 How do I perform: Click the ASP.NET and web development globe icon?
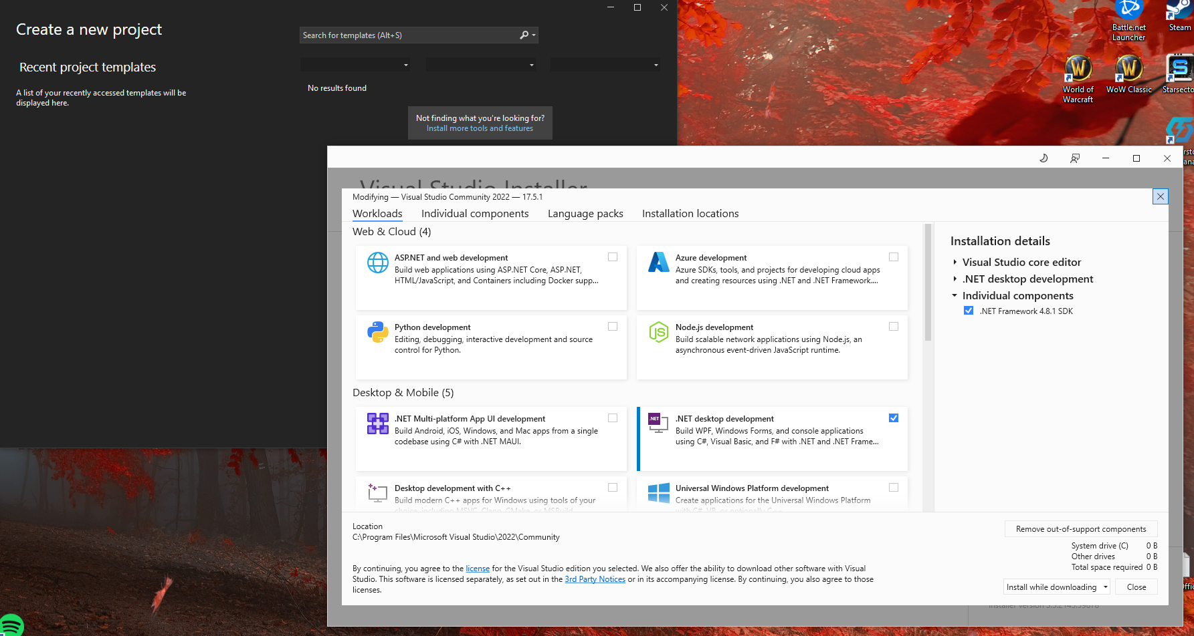(x=378, y=263)
